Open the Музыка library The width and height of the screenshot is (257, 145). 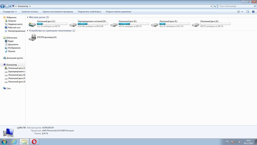tap(12, 51)
